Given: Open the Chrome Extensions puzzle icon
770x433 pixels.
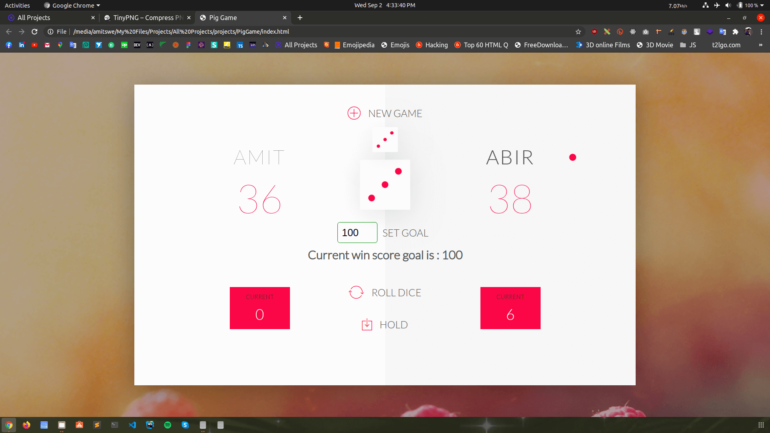Looking at the screenshot, I should click(735, 32).
